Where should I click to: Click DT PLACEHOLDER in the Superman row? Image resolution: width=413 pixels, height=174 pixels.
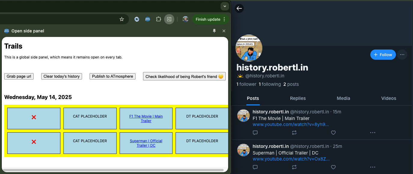[202, 141]
